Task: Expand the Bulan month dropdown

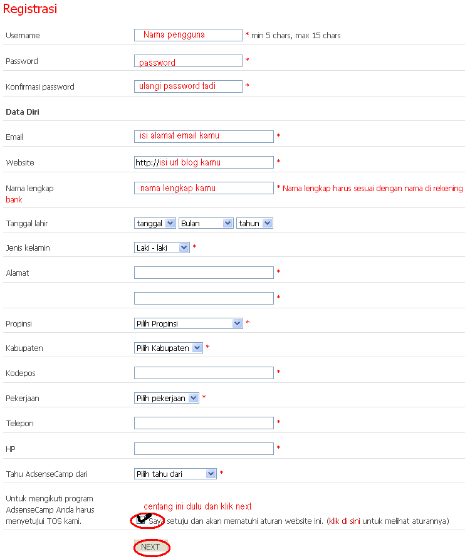Action: click(206, 223)
